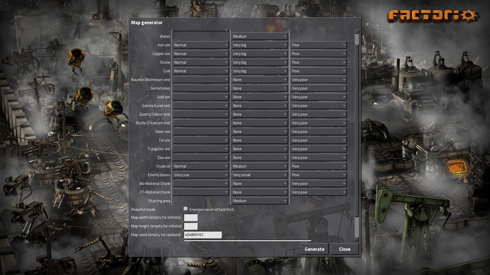
Task: Click the Map seed input field
Action: (203, 235)
